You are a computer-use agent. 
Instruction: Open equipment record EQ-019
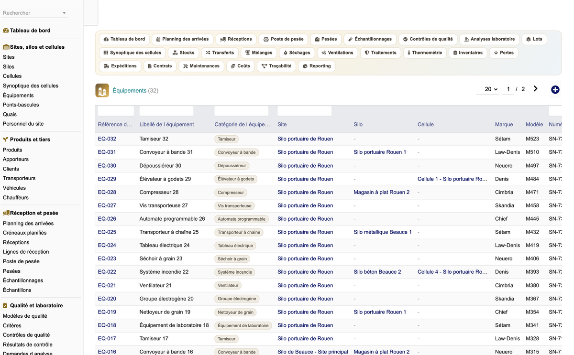click(x=107, y=312)
